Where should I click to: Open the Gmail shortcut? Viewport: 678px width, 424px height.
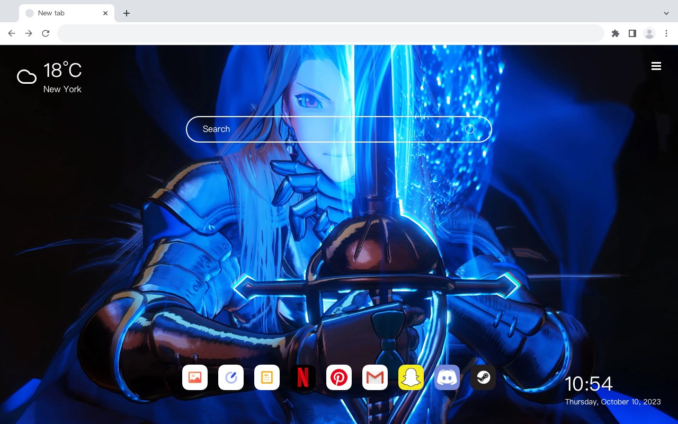375,377
